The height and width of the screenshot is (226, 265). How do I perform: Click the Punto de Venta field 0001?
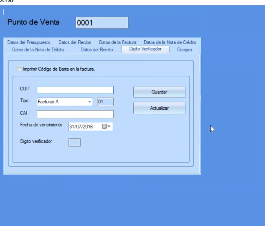click(x=102, y=23)
